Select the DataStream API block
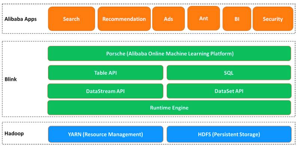Screen dimensions: 301x150 [x=106, y=91]
